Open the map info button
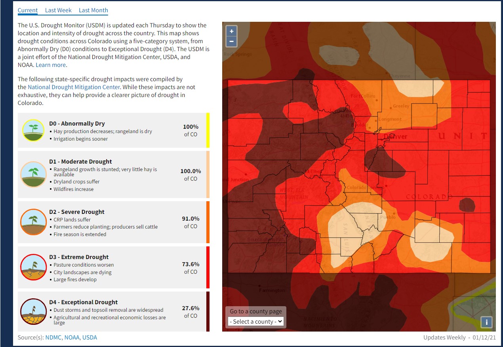 click(x=486, y=322)
